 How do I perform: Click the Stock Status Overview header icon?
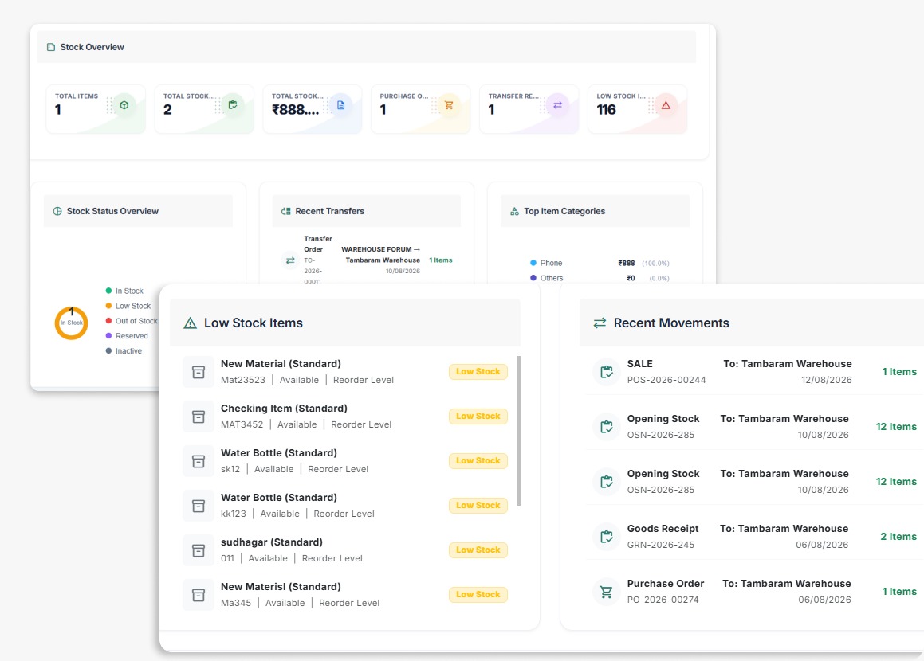click(57, 211)
